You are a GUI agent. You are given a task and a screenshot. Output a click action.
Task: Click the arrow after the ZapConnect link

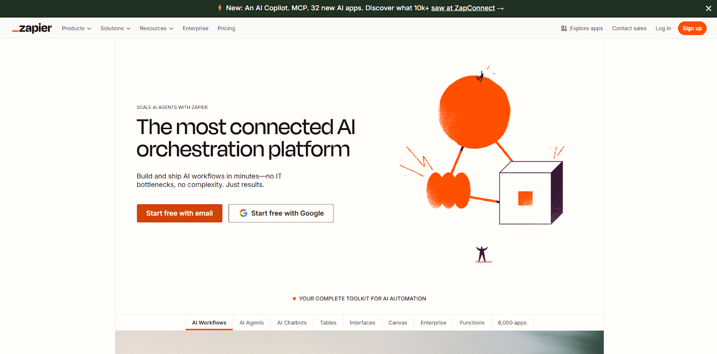coord(501,9)
